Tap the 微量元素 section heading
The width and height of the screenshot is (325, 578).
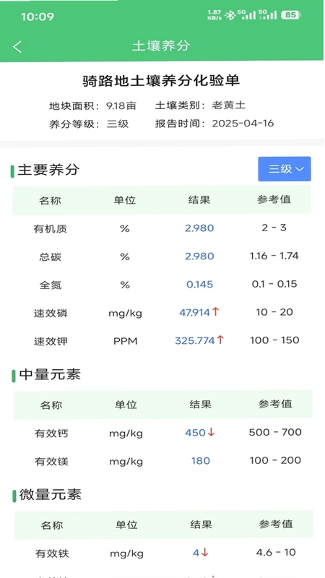point(50,495)
